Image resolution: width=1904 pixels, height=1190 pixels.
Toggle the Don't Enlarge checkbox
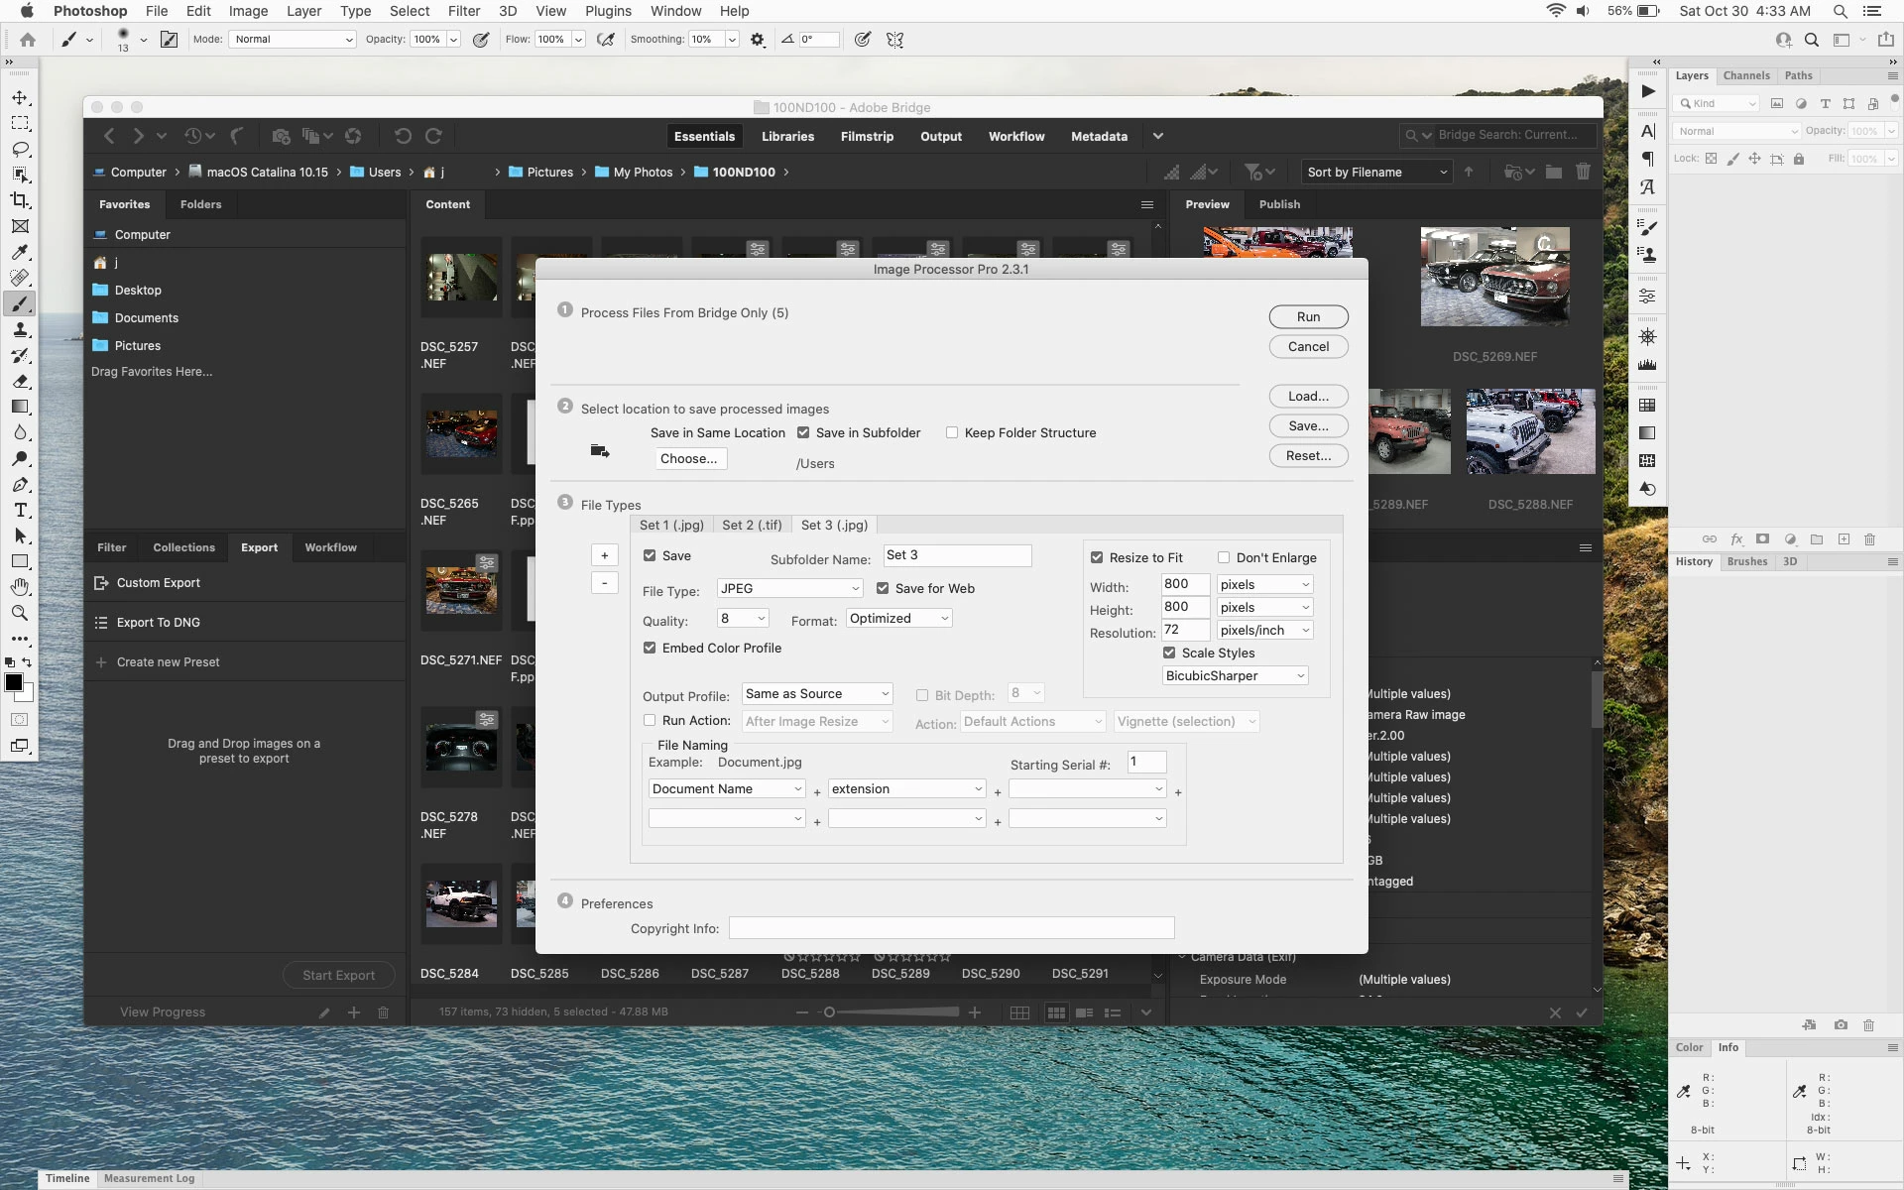[1224, 557]
